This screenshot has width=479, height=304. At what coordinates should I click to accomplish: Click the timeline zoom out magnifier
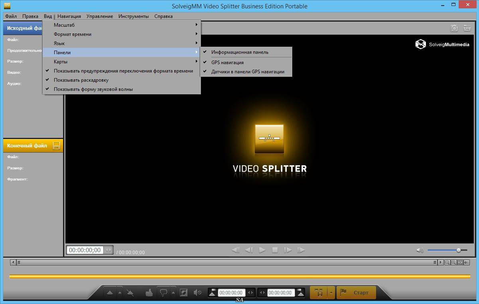point(447,263)
